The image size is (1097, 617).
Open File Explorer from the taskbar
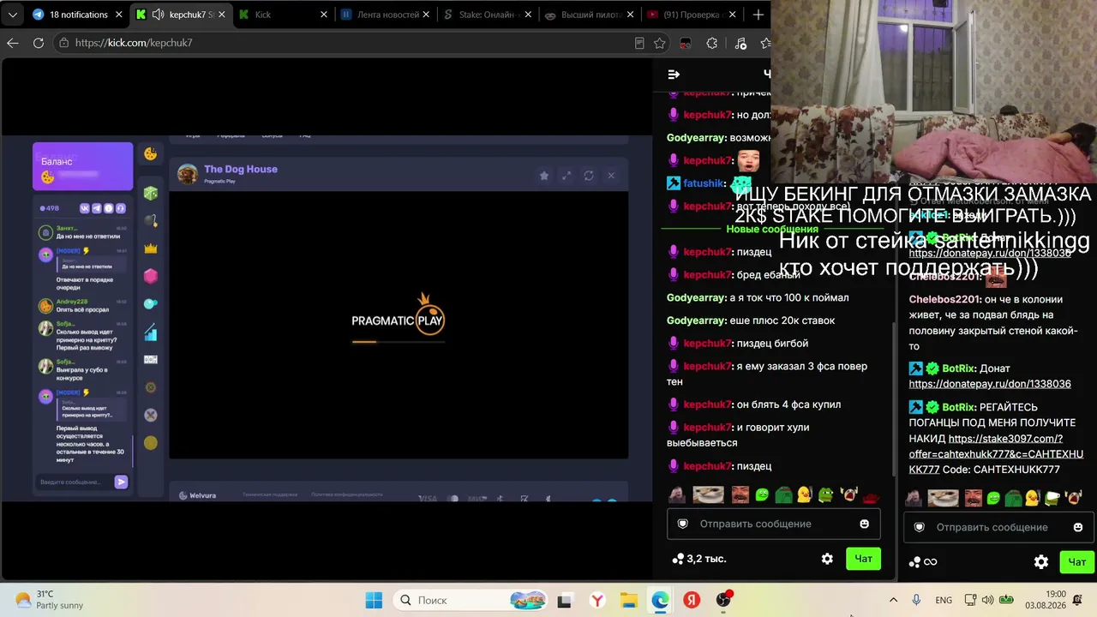click(629, 601)
